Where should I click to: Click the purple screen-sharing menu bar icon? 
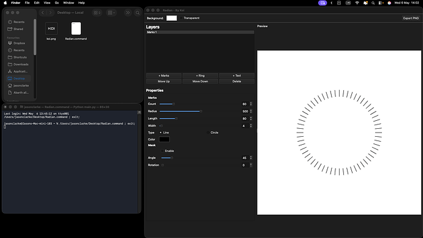322,2
